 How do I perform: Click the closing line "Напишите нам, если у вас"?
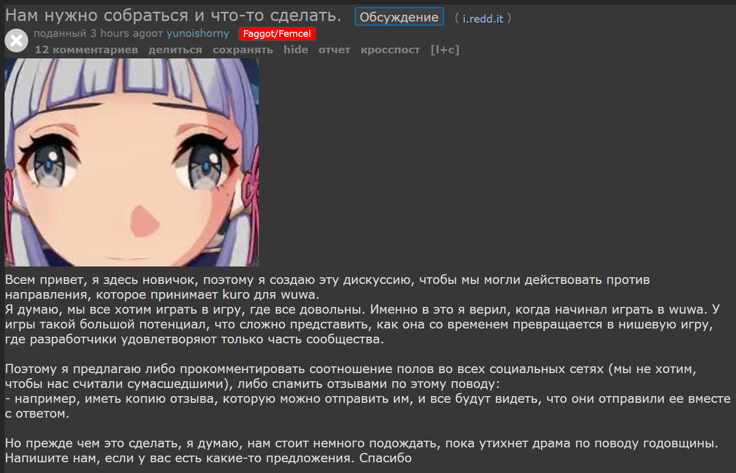[208, 458]
